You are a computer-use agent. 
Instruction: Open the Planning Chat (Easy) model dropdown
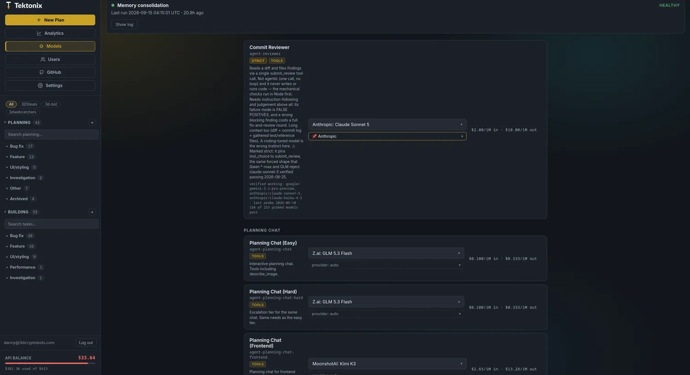[x=386, y=253]
